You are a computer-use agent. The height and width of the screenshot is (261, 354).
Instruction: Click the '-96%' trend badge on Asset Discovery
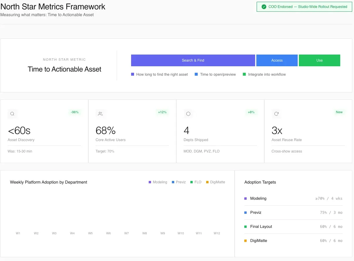pyautogui.click(x=75, y=112)
